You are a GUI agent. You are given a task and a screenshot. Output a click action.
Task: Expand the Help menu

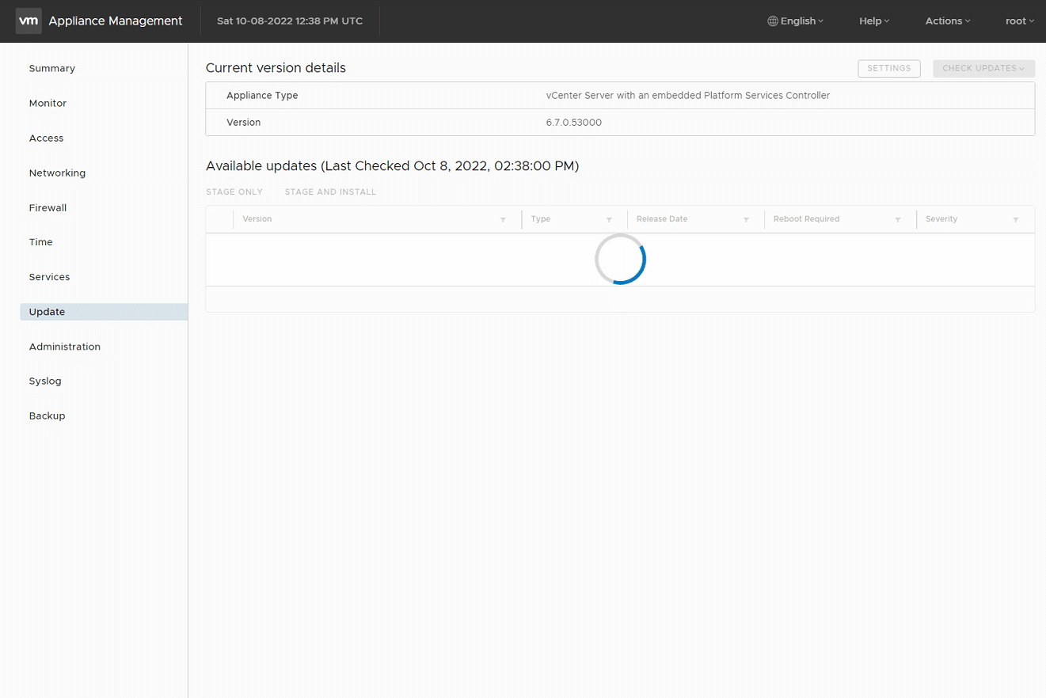tap(874, 21)
